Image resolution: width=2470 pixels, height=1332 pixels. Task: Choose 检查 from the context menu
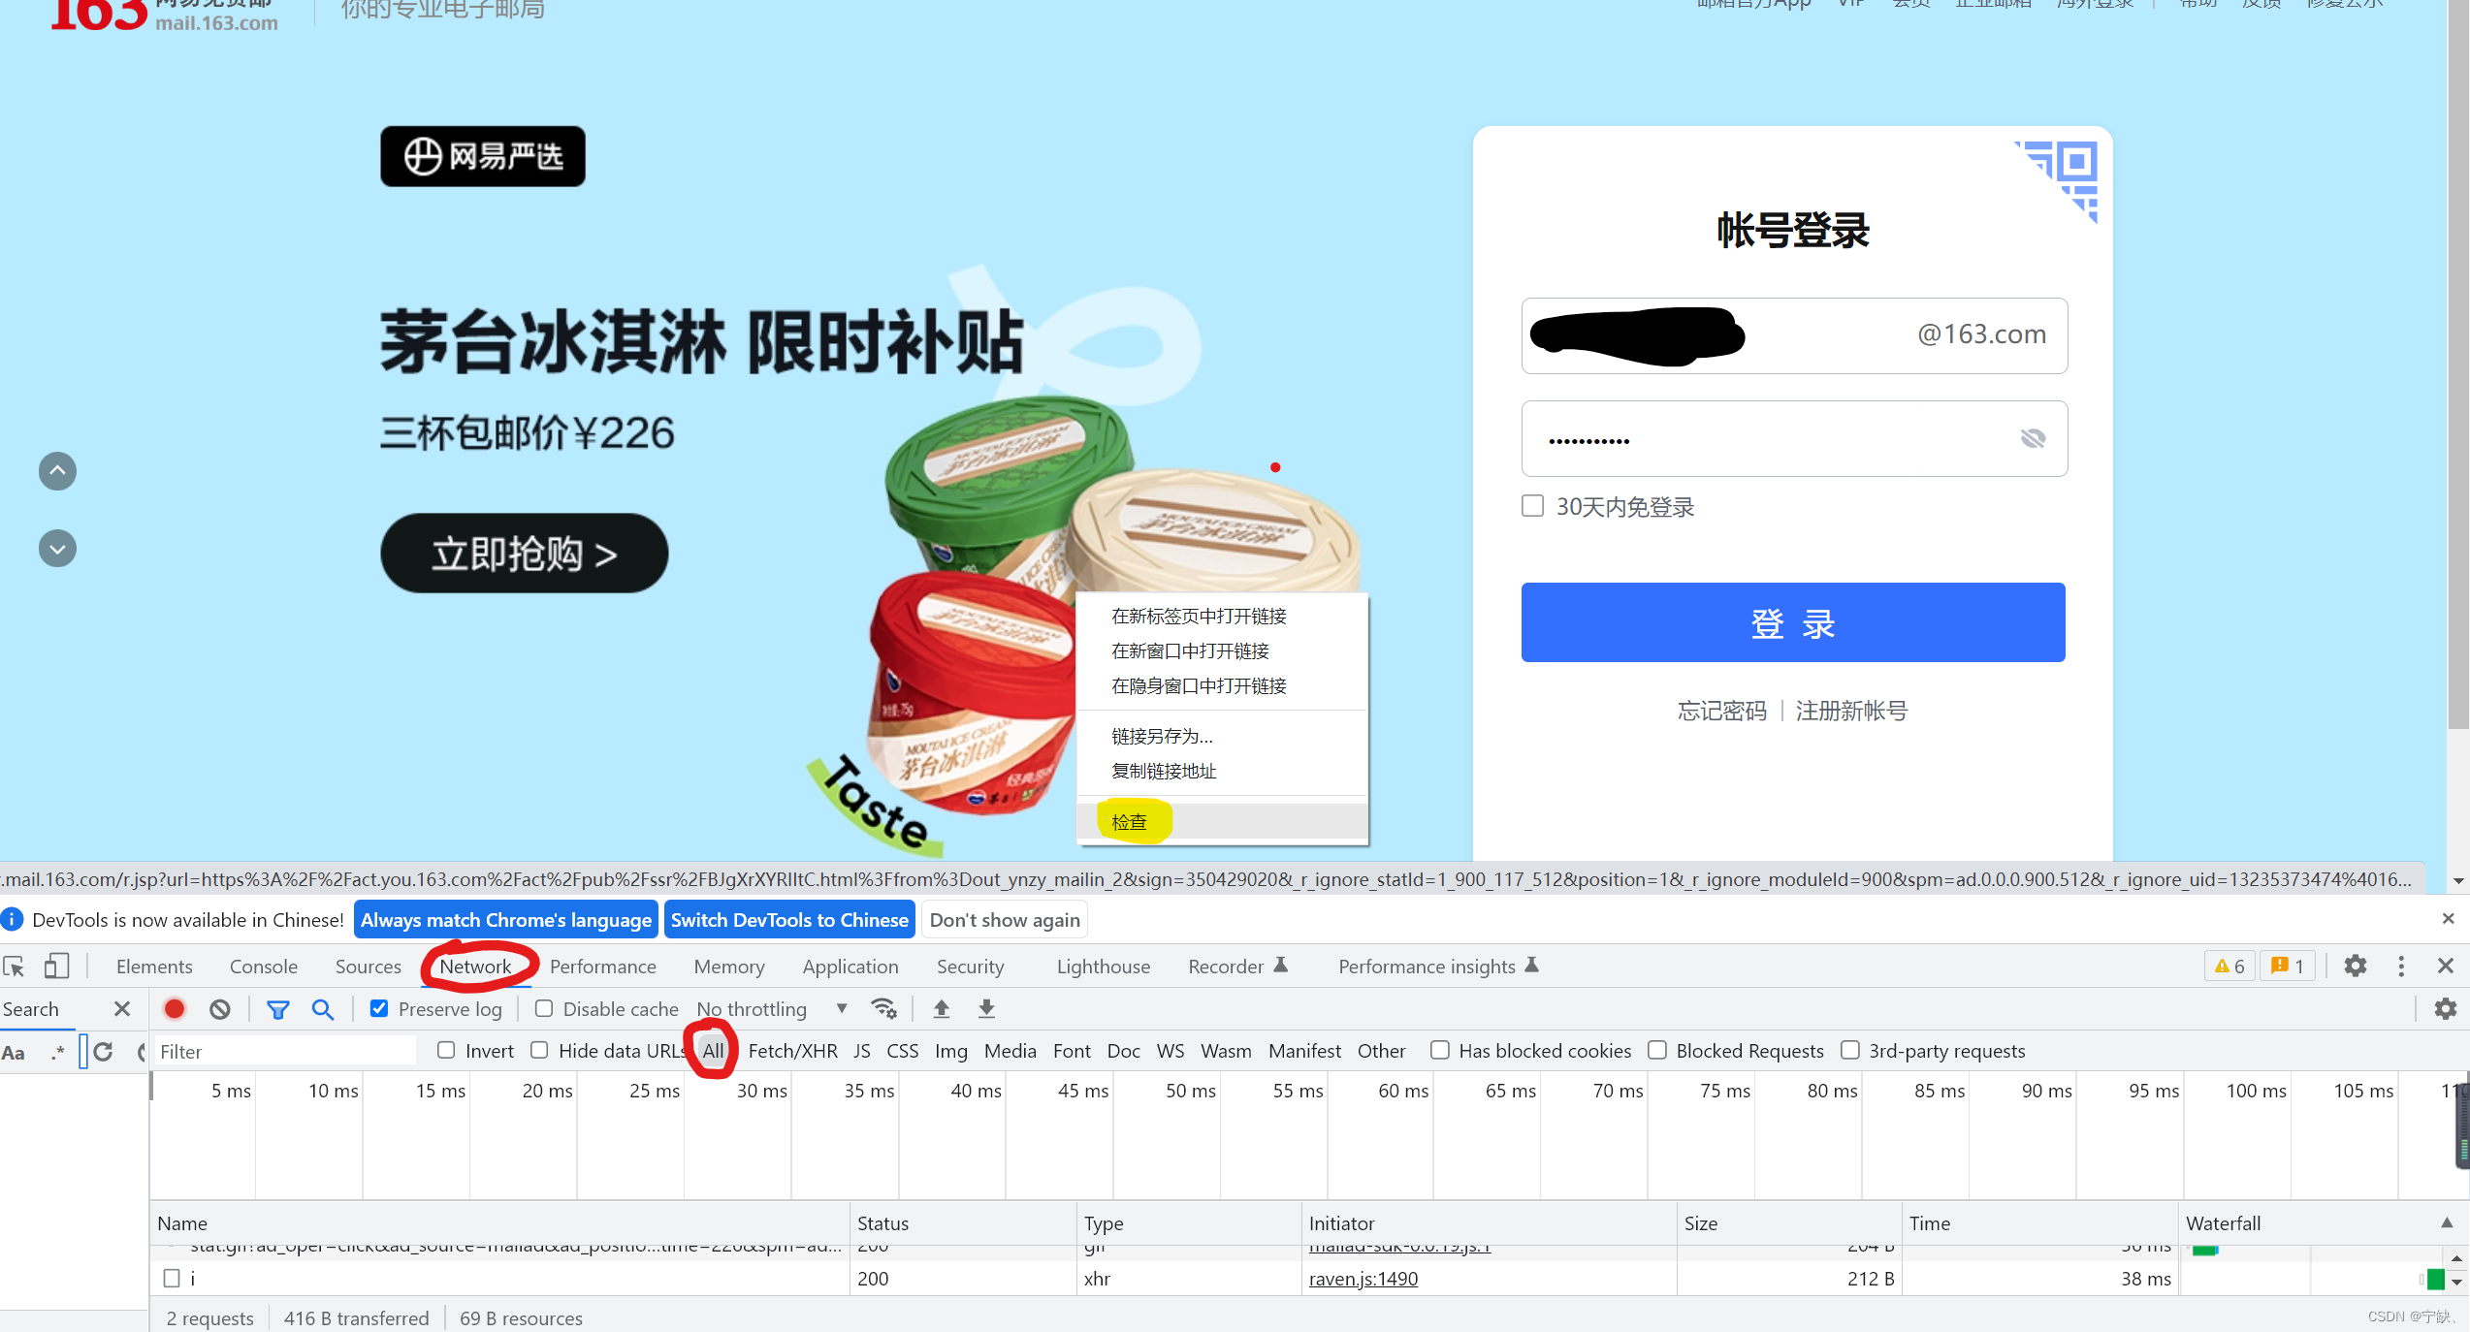1130,821
